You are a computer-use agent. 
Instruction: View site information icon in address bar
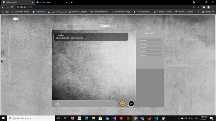pos(18,7)
